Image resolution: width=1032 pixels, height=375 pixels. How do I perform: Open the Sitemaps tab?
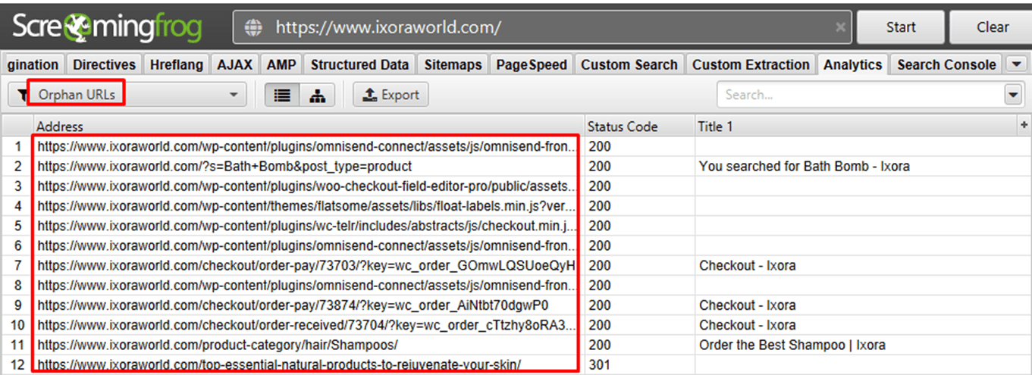[x=453, y=65]
